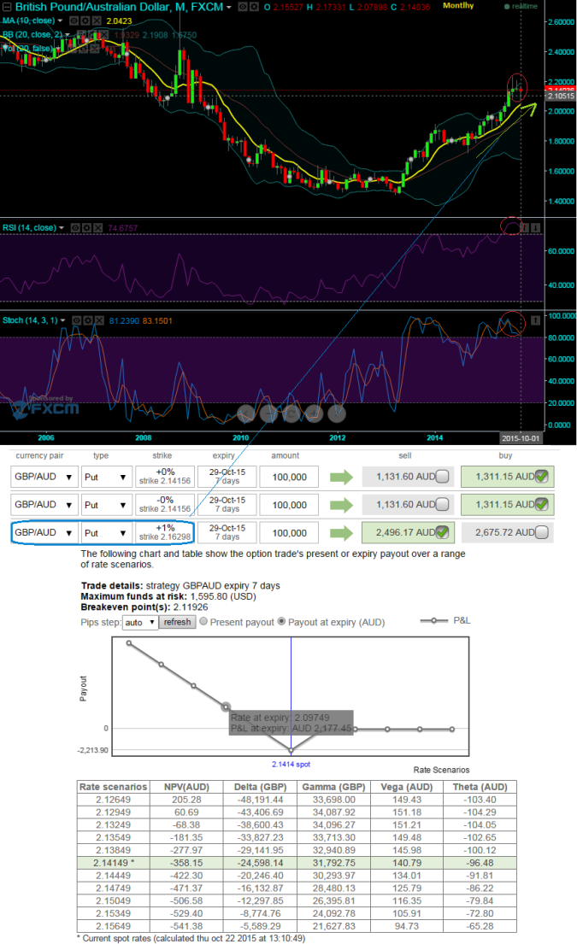Screen dimensions: 577x944
Task: Click the sell 2,496.17 AUD price box
Action: tap(407, 533)
